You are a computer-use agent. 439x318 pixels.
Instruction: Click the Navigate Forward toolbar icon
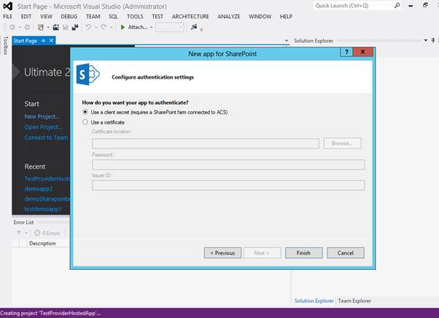[27, 27]
